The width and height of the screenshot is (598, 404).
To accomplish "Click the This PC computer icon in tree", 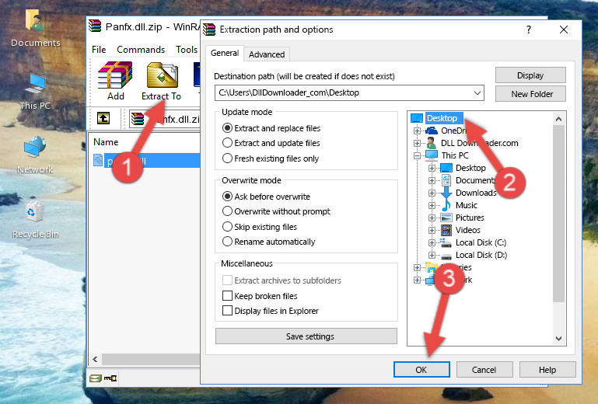I will [432, 155].
